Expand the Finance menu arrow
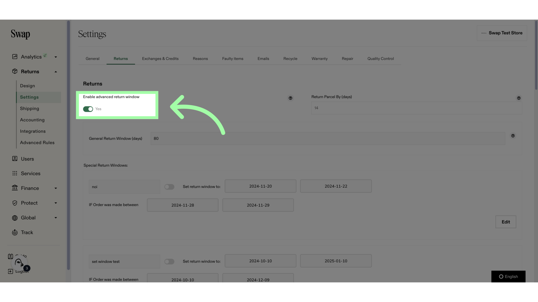 point(56,188)
